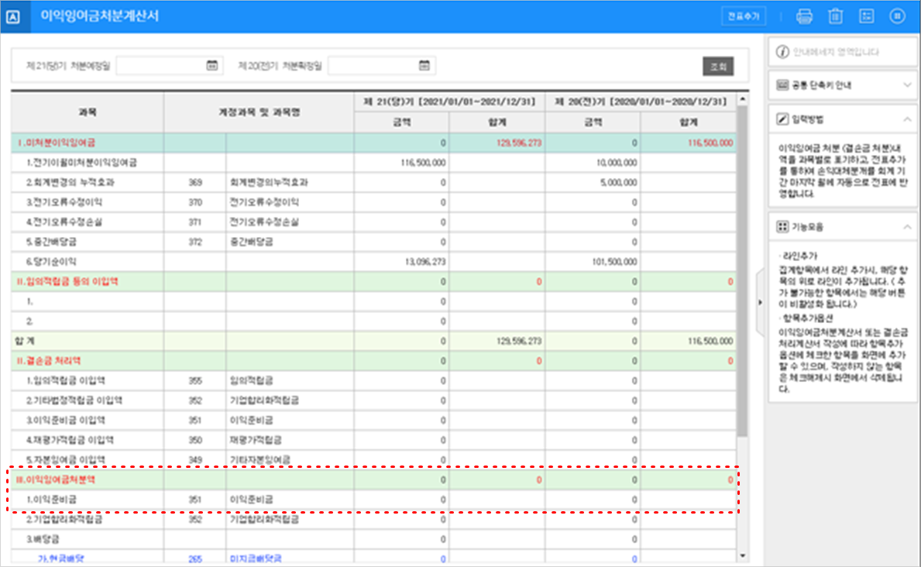Click the 이익잉여금처분계산서 page title
921x567 pixels.
[x=99, y=16]
